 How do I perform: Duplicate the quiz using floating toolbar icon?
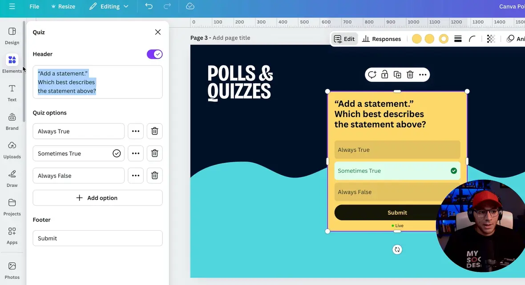coord(397,75)
